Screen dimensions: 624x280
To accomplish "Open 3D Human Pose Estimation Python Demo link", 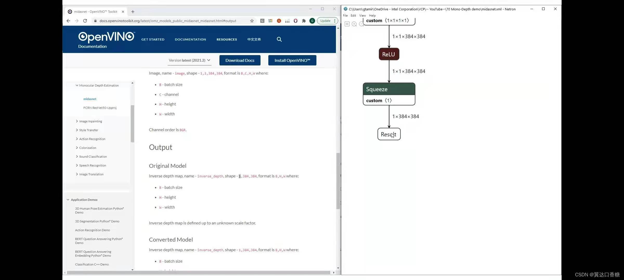I will point(99,210).
